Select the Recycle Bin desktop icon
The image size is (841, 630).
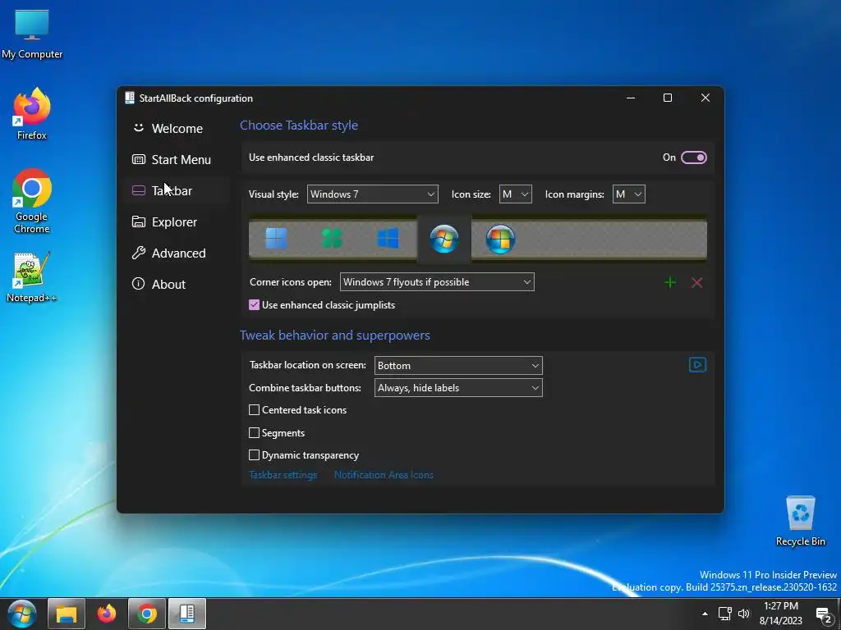tap(800, 521)
